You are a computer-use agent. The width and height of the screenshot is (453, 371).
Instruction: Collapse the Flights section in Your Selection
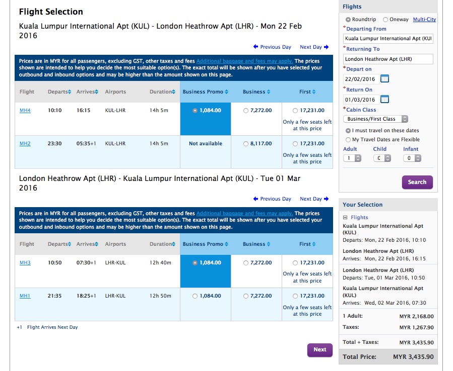pyautogui.click(x=345, y=217)
